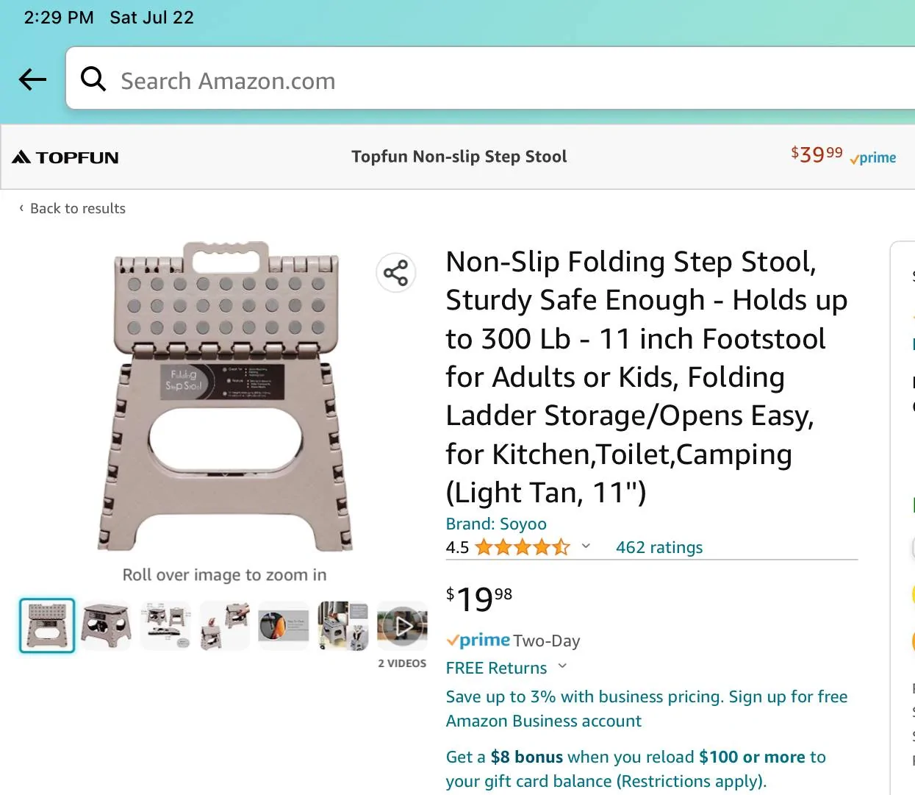
Task: Click the share icon near product image
Action: coord(395,273)
